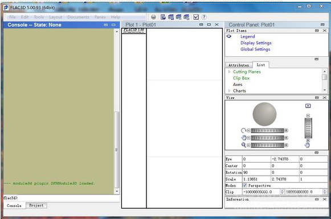Click the save plot icon in toolbar
Screen dimensions: 331x219
pos(163,17)
